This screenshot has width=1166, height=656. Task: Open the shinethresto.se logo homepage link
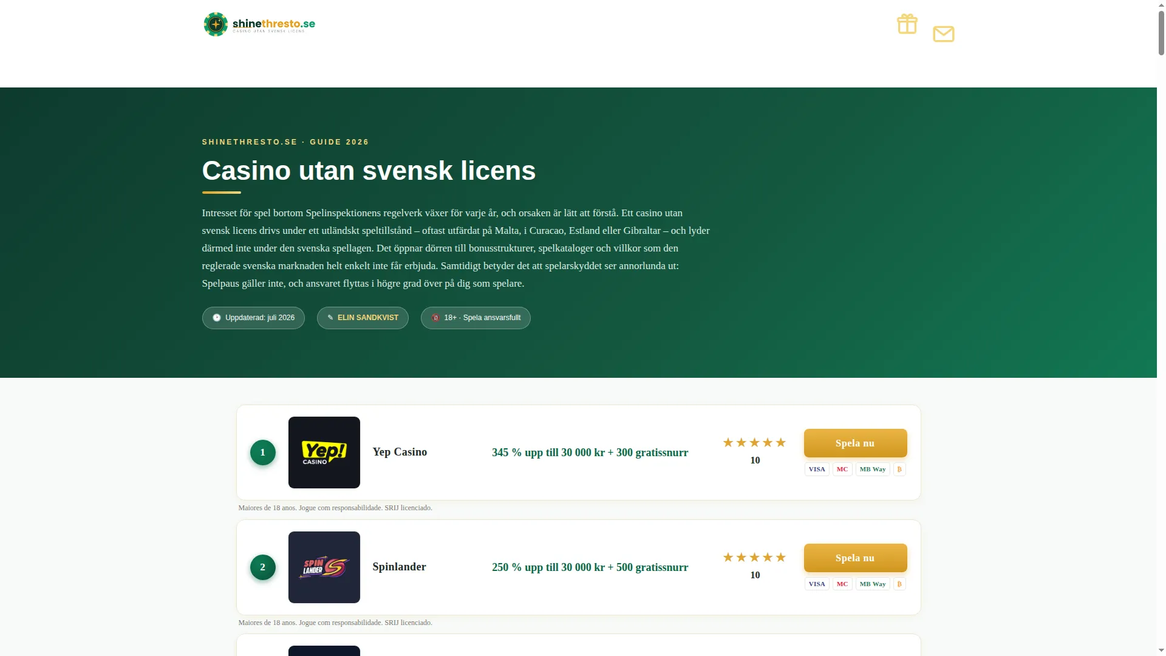pyautogui.click(x=259, y=24)
